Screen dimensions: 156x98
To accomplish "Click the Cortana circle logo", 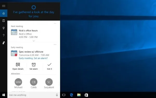I will [34, 7].
